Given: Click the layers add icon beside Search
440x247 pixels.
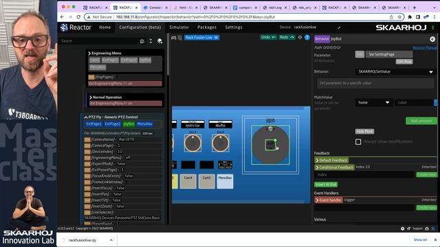Looking at the screenshot, I should (159, 41).
